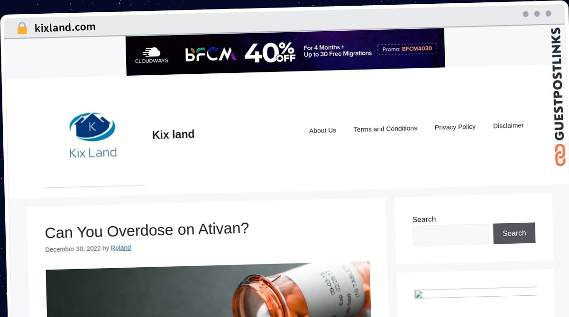Viewport: 569px width, 317px height.
Task: Open the author link Roland
Action: [x=121, y=248]
